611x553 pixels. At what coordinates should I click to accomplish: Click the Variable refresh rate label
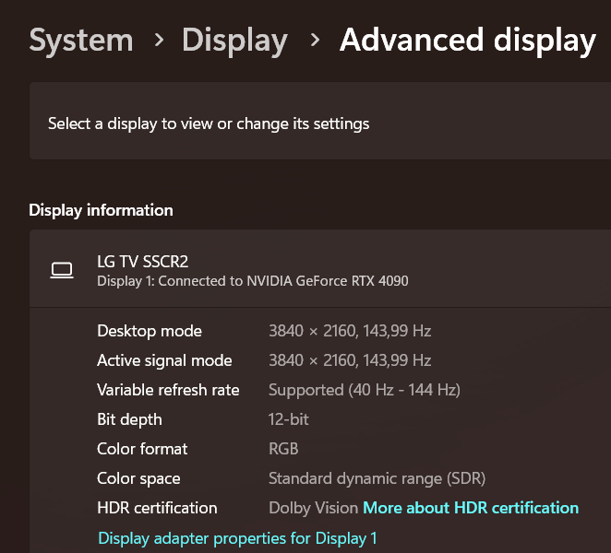click(168, 390)
